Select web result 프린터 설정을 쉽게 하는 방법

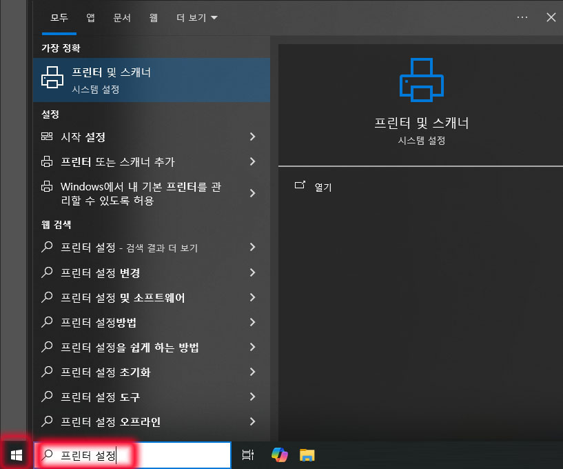point(151,347)
